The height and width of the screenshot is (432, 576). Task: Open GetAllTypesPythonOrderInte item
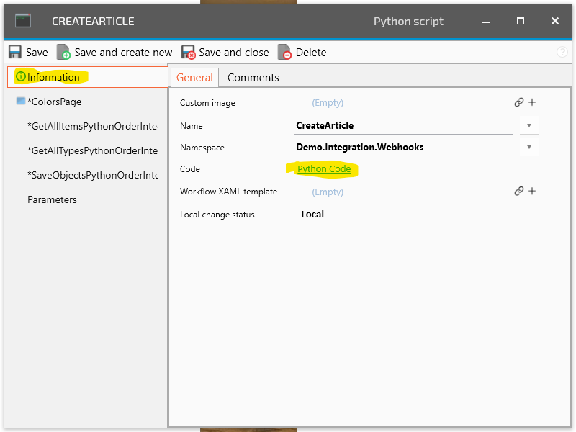point(92,150)
